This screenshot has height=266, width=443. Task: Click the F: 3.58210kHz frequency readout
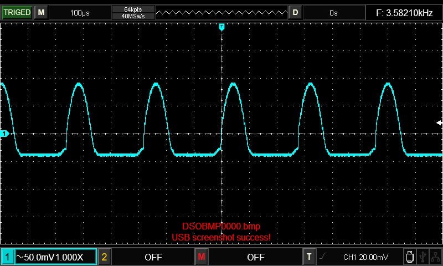point(404,13)
